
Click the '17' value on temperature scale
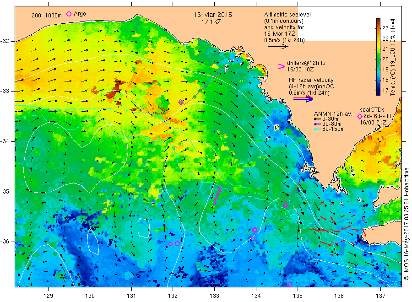point(385,91)
